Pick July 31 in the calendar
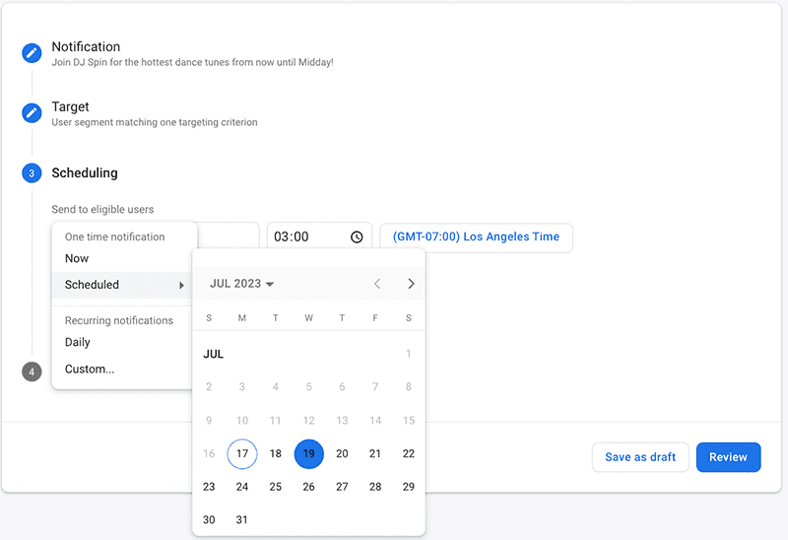 point(242,520)
